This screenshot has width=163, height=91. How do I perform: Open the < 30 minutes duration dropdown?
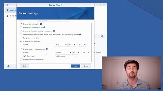[x=66, y=56]
